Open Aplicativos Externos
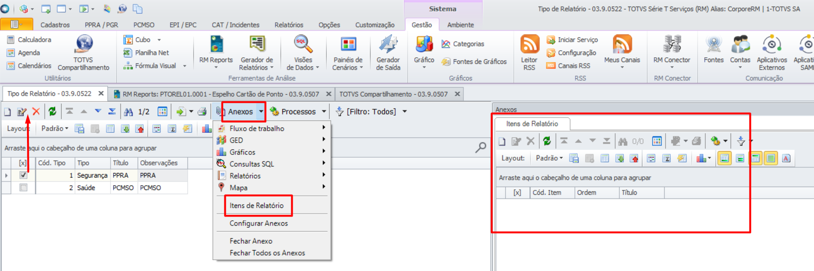This screenshot has height=271, width=814. [772, 53]
